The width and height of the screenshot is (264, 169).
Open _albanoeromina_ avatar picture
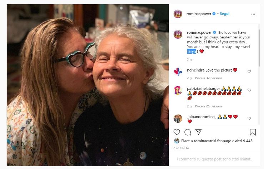pyautogui.click(x=178, y=118)
